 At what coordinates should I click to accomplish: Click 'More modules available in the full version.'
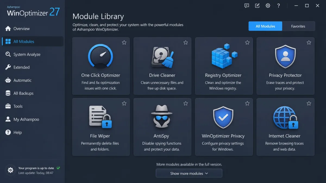coord(189,164)
